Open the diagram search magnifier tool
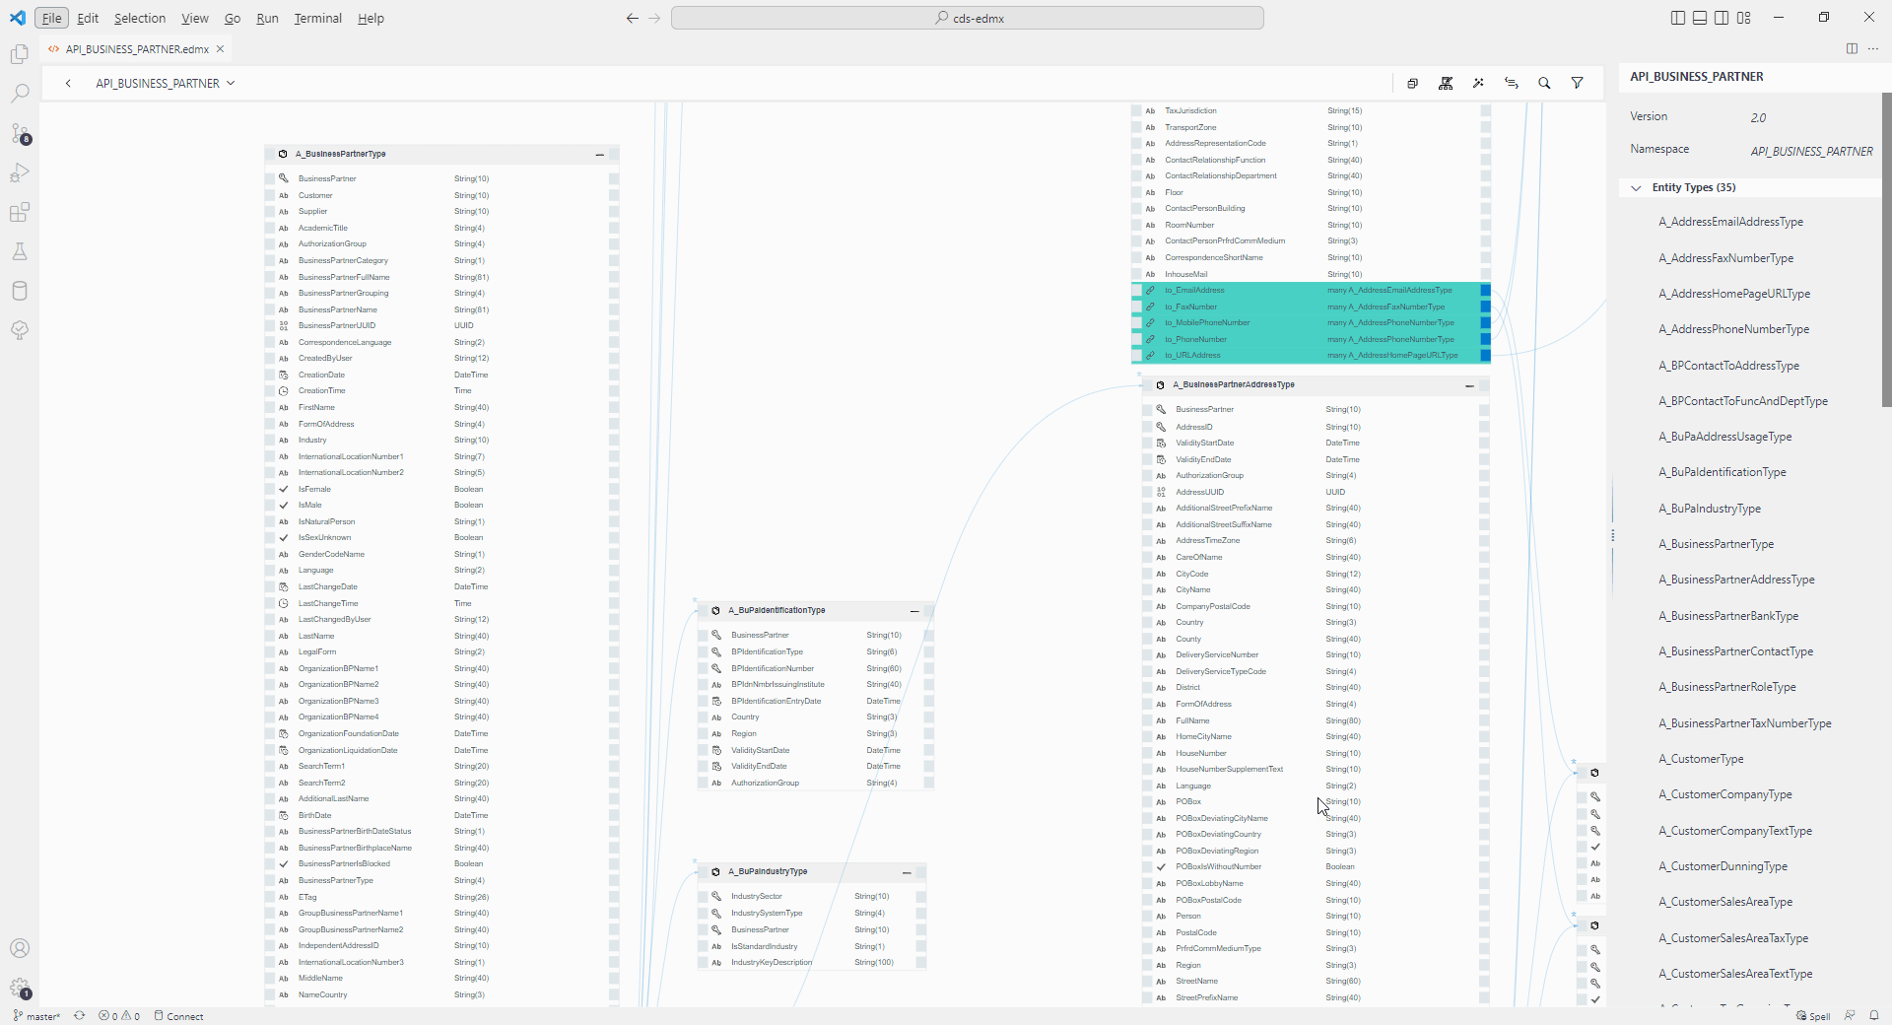Screen dimensions: 1892x1025 point(1544,84)
